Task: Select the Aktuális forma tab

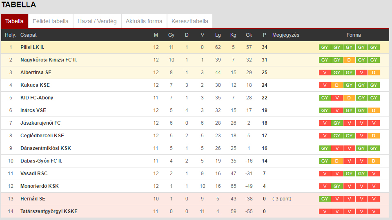Action: pyautogui.click(x=144, y=21)
